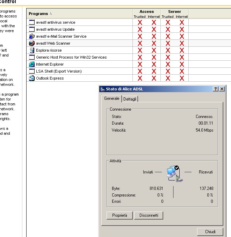The height and width of the screenshot is (237, 231).
Task: Click the avast! Web Scanner icon
Action: tap(32, 43)
